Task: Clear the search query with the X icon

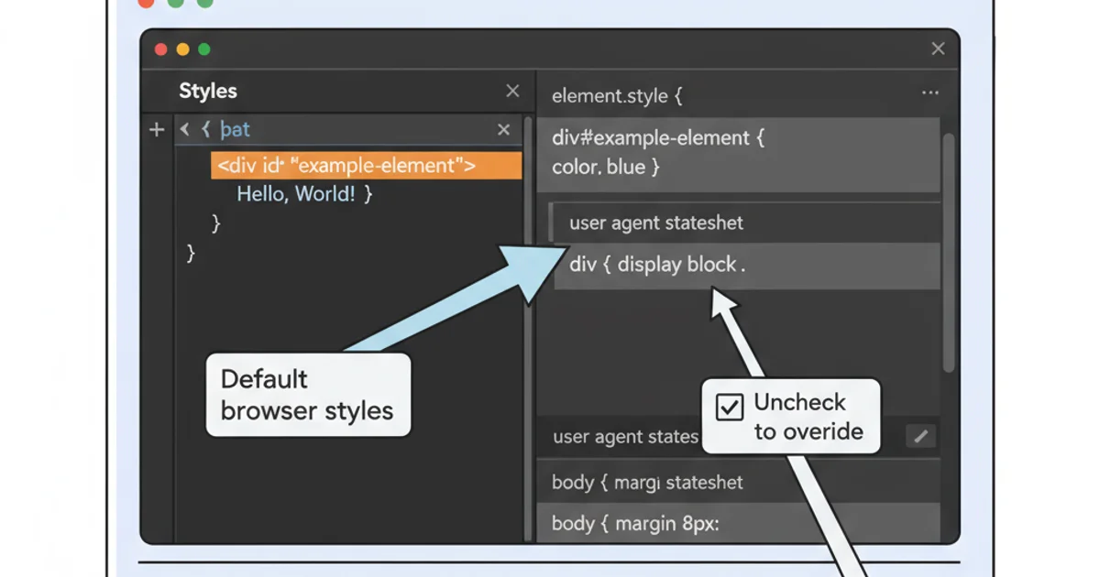Action: click(x=503, y=129)
